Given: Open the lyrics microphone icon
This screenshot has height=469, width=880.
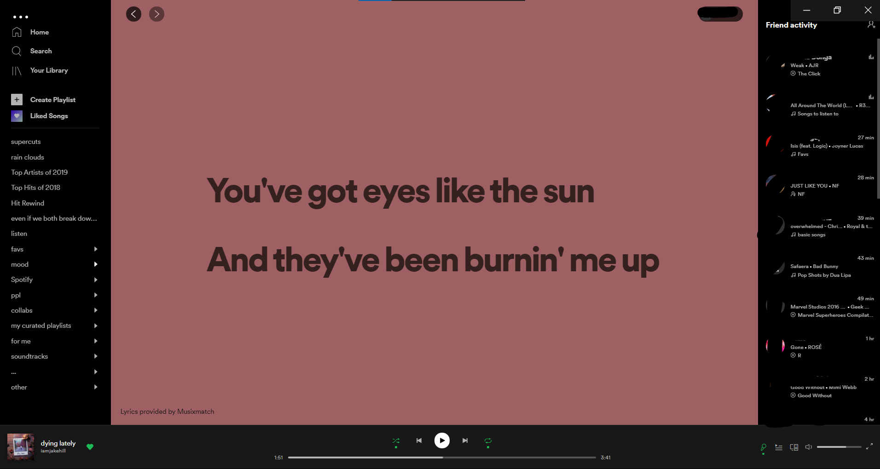Looking at the screenshot, I should [764, 447].
